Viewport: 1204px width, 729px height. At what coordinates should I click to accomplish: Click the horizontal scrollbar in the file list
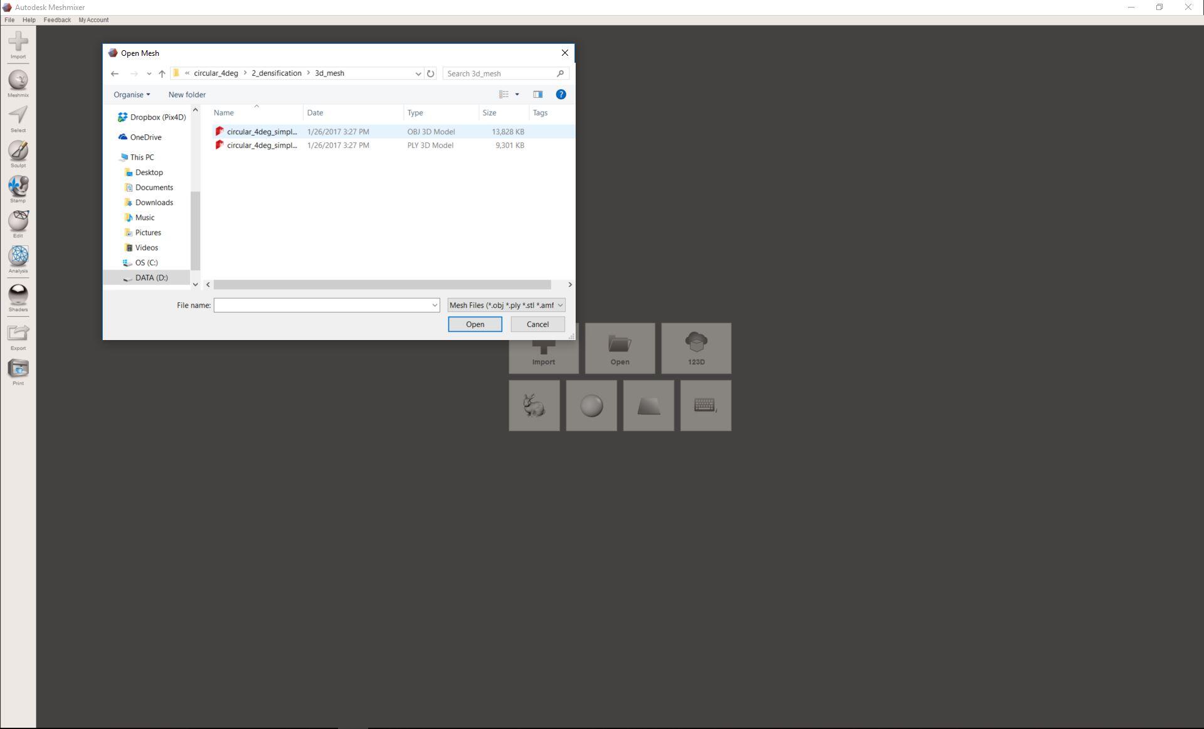click(382, 285)
